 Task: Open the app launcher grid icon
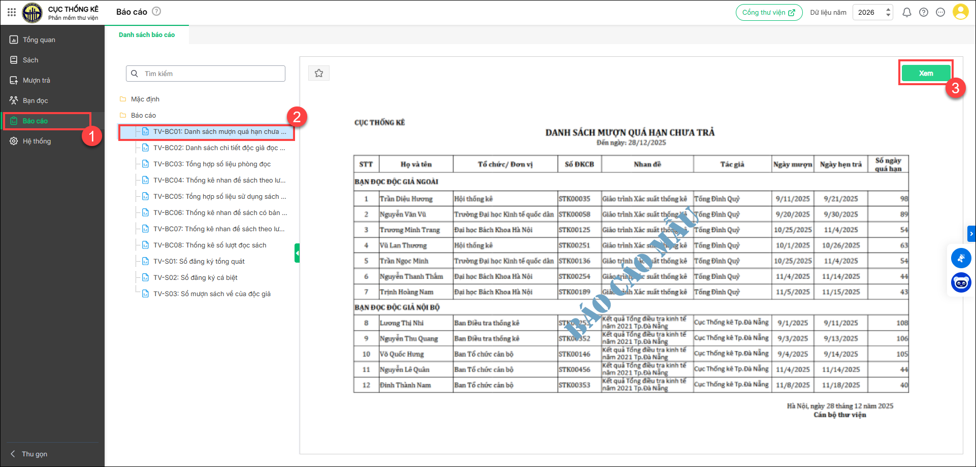(x=12, y=12)
